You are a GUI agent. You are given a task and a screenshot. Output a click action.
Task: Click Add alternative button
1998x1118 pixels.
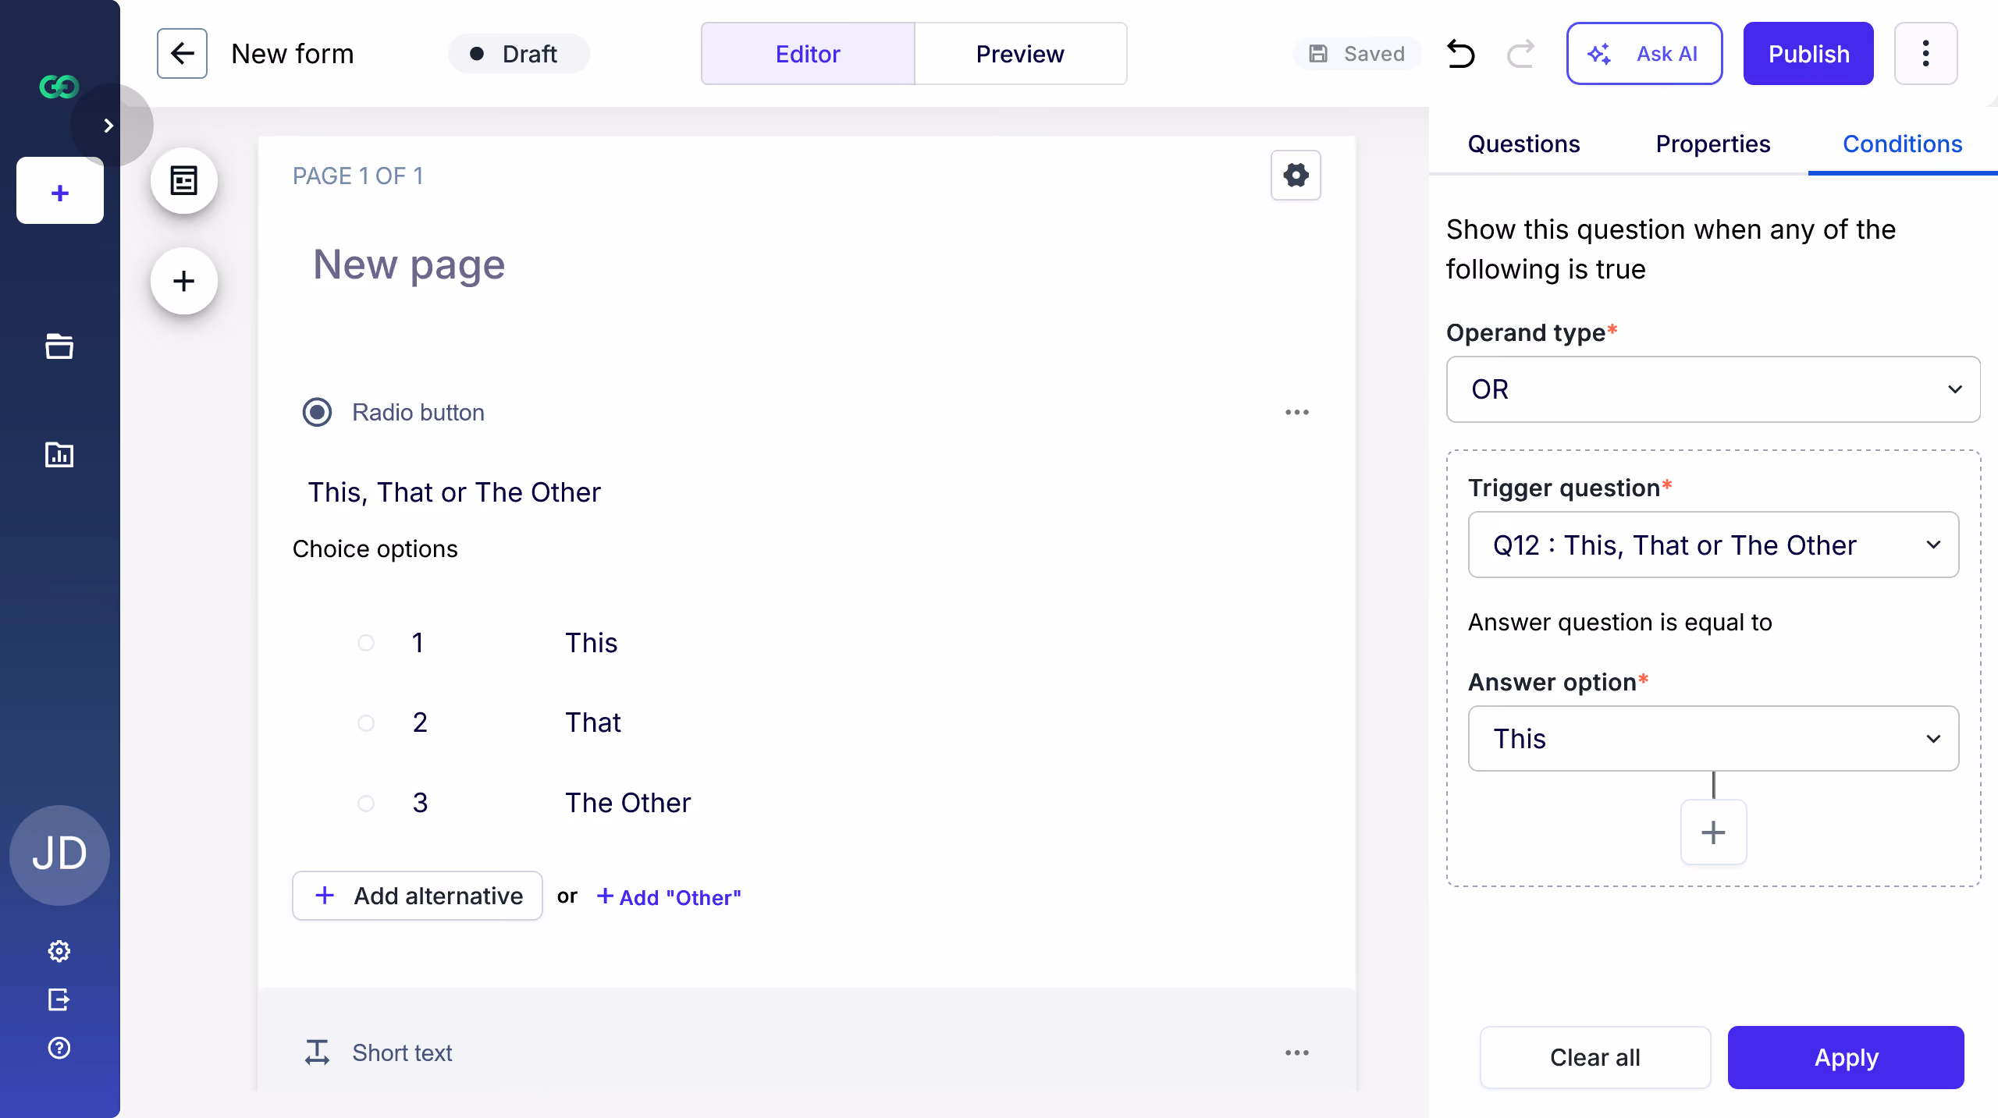[418, 896]
